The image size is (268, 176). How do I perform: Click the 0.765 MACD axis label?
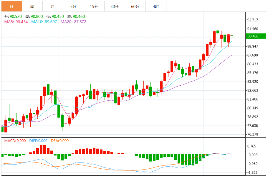(x=252, y=146)
